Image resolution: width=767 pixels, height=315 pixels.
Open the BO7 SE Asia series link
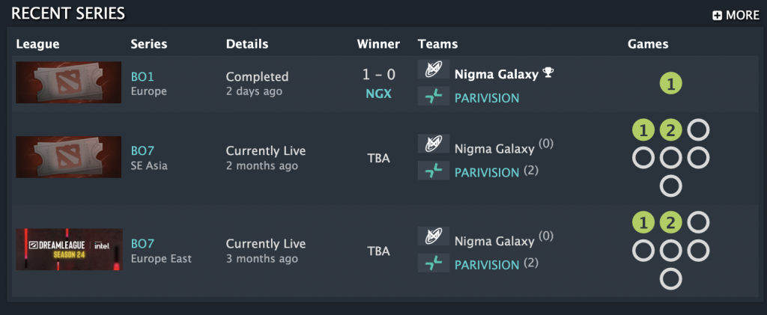point(142,151)
